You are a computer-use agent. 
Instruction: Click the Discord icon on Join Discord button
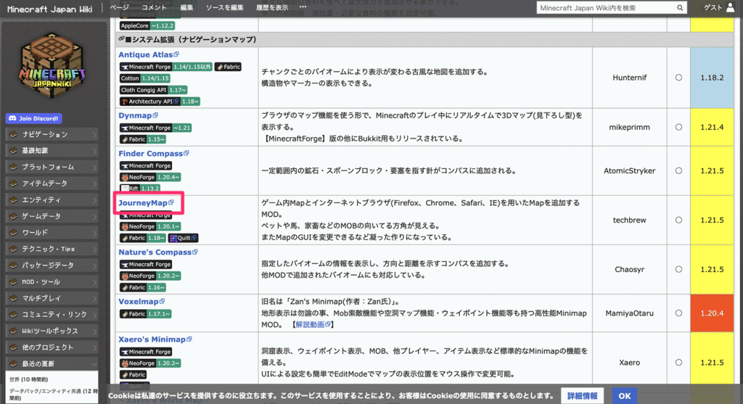pos(13,118)
